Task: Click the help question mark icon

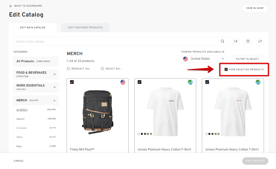Action: (248, 41)
